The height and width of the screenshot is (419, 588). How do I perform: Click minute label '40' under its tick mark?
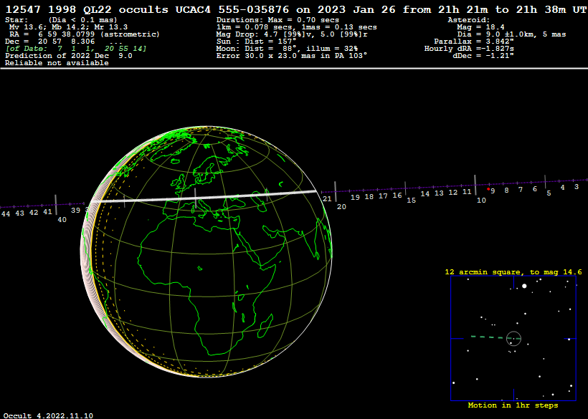point(62,220)
